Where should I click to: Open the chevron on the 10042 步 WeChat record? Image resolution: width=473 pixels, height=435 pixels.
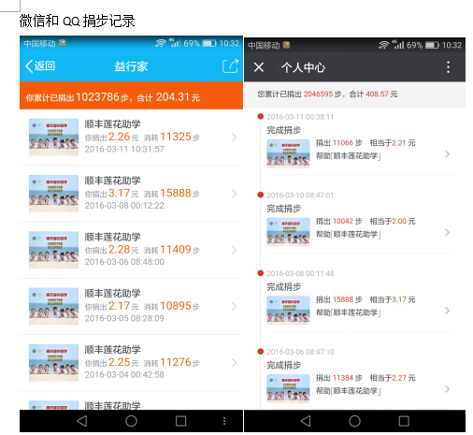tap(447, 232)
